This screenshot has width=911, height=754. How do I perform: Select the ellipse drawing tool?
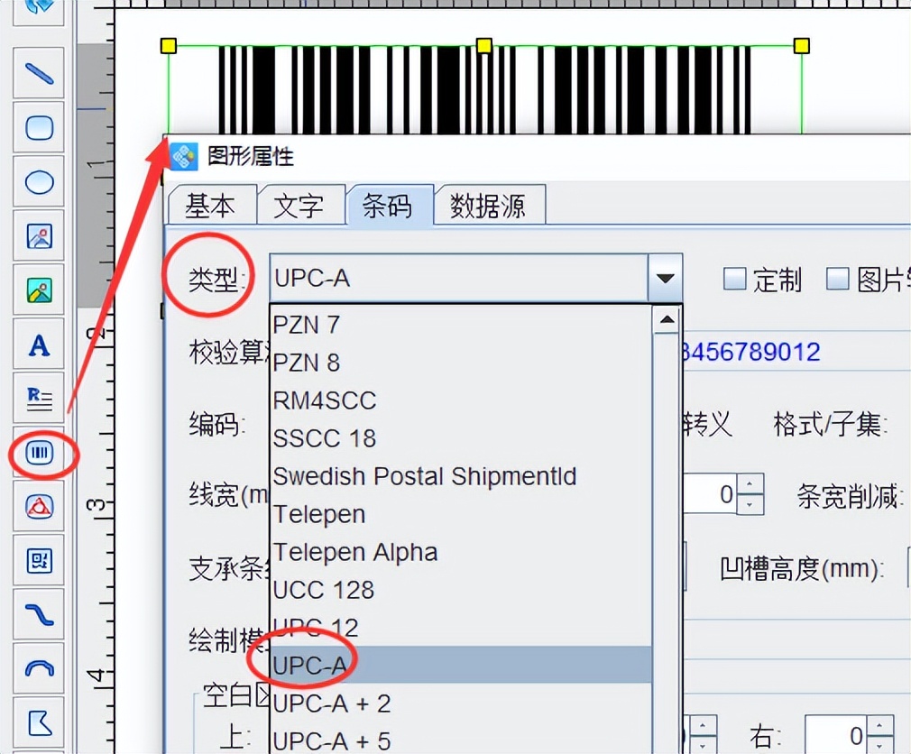click(39, 182)
